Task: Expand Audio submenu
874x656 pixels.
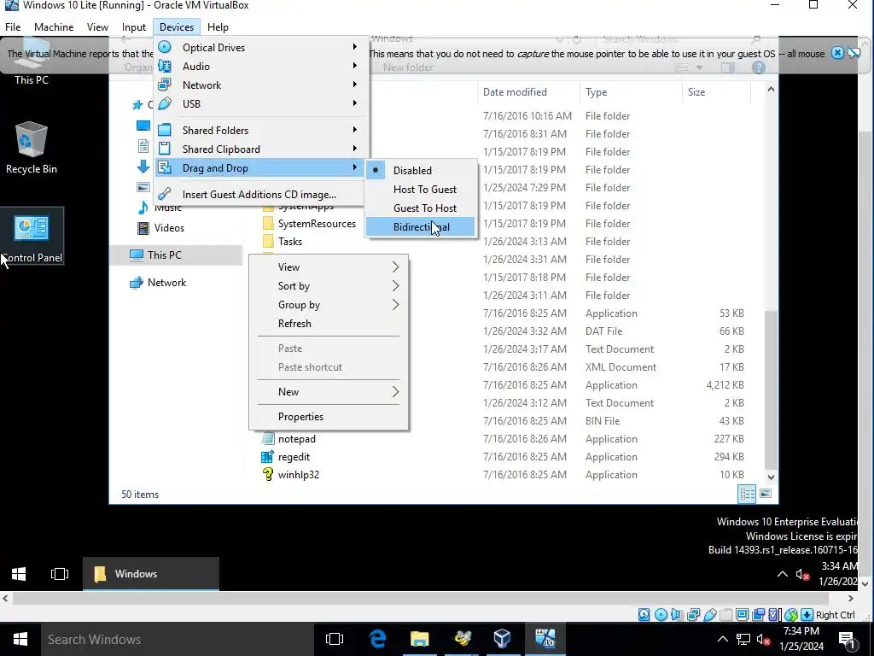Action: 261,67
